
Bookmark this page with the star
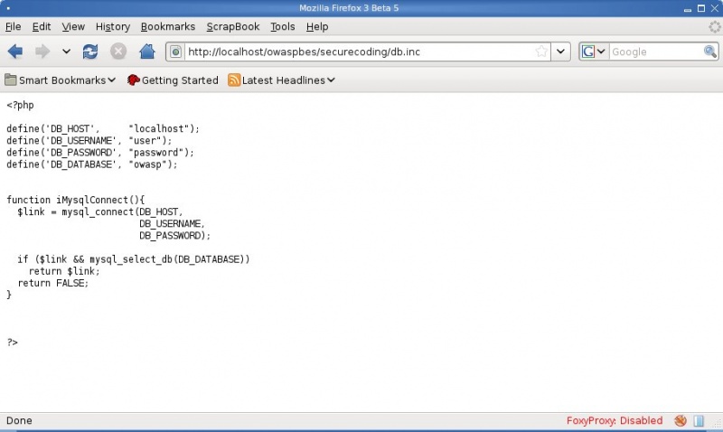pos(541,52)
